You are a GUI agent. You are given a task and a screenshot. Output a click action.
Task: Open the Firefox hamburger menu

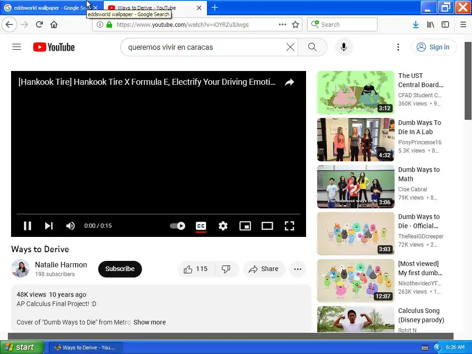463,24
